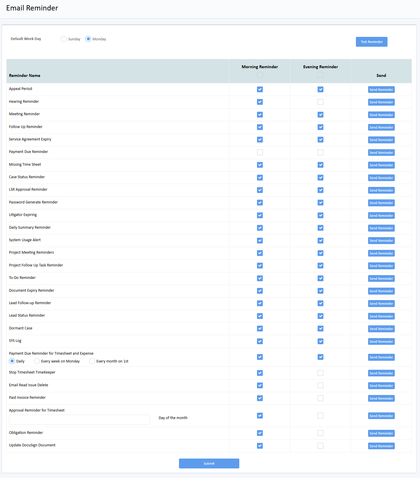Uncheck Evening Reminder for Litigator Expiring
The width and height of the screenshot is (420, 478).
tap(321, 215)
